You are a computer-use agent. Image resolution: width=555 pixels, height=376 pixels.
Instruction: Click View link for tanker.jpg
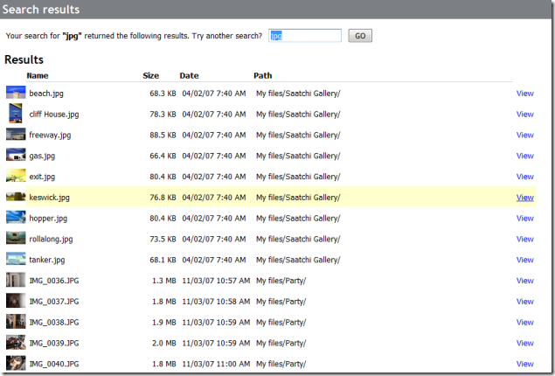(524, 260)
